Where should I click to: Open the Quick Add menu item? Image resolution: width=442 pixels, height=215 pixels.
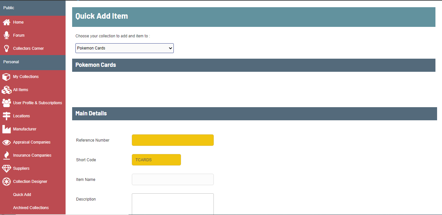pos(22,195)
